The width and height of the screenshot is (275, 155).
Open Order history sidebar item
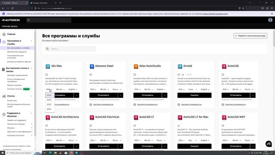point(14,85)
